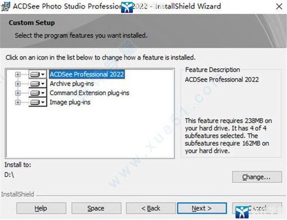The width and height of the screenshot is (287, 220).
Task: Select the Image plug-ins feature
Action: click(70, 102)
